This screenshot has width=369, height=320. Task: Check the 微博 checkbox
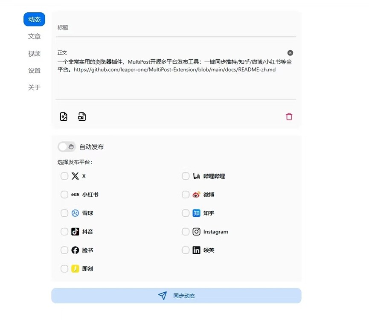coord(186,195)
